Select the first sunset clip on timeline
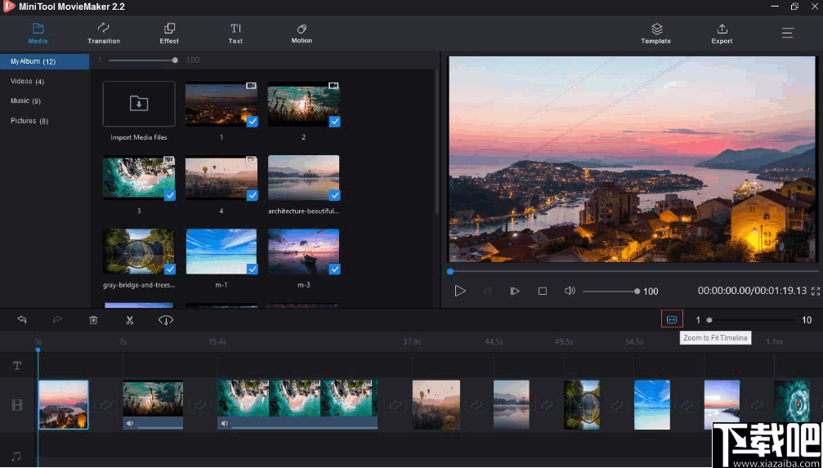The width and height of the screenshot is (823, 468). [x=64, y=404]
